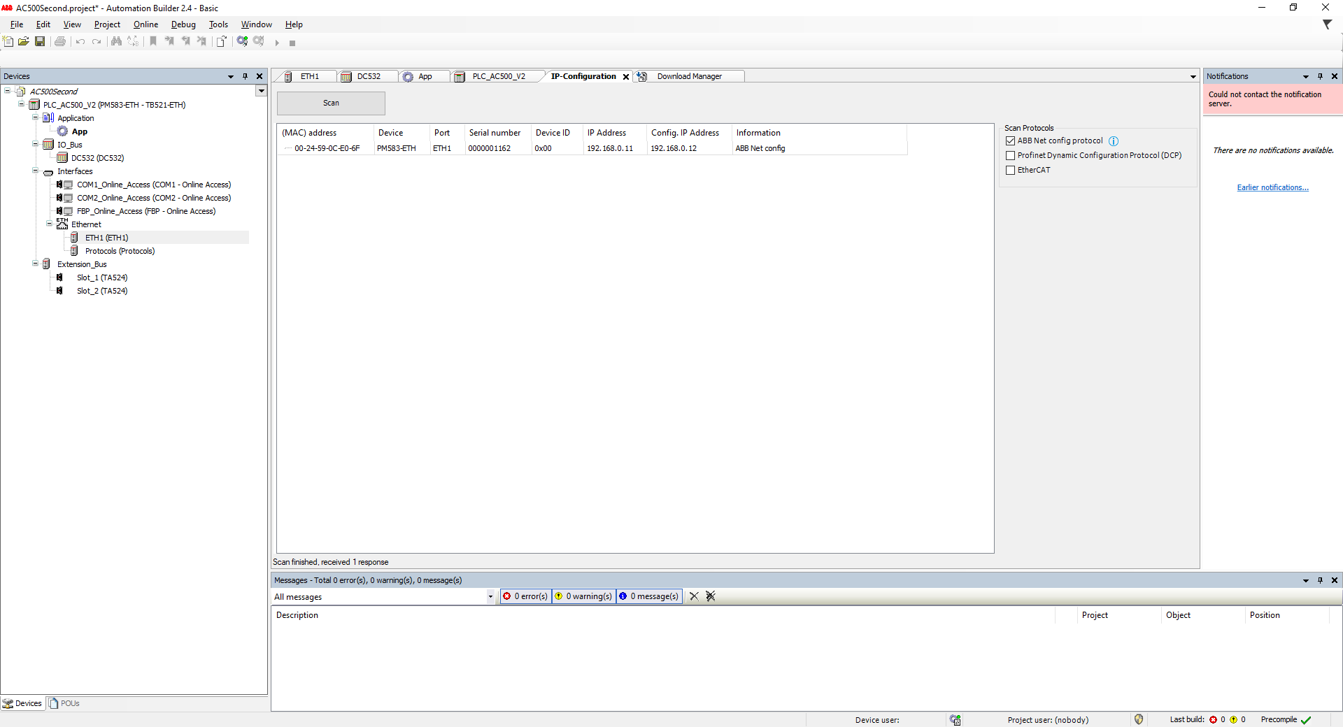This screenshot has width=1343, height=727.
Task: Switch to the PLC_AC500_V2 tab
Action: point(498,76)
